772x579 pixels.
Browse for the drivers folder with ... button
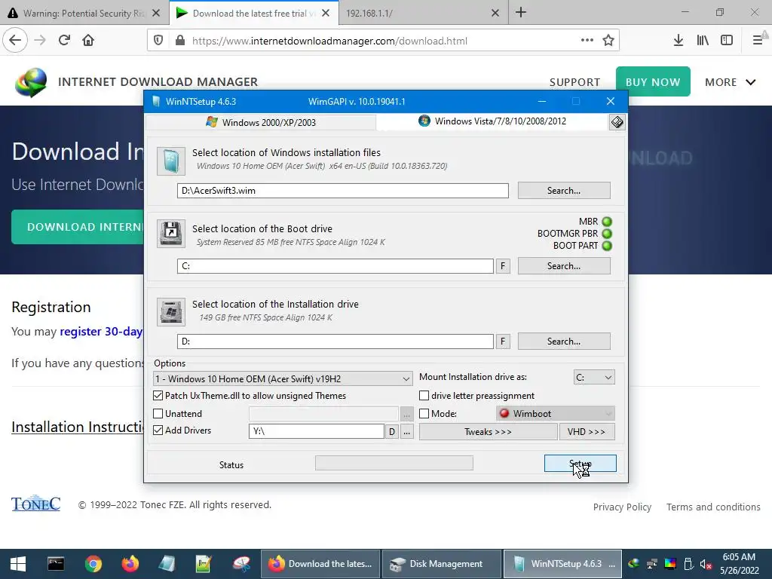(x=406, y=432)
